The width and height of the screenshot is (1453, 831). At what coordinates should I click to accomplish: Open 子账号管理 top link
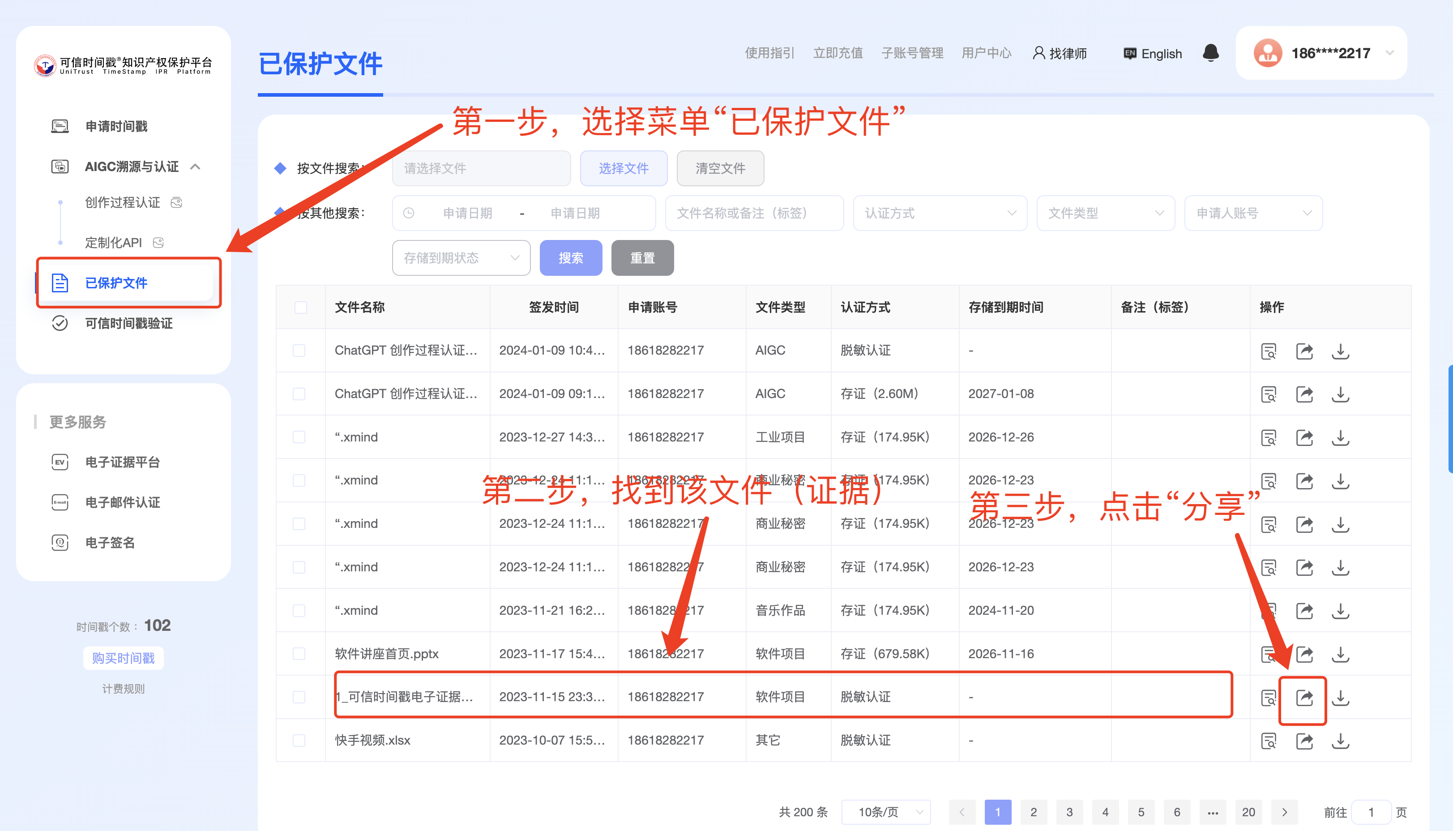click(912, 53)
